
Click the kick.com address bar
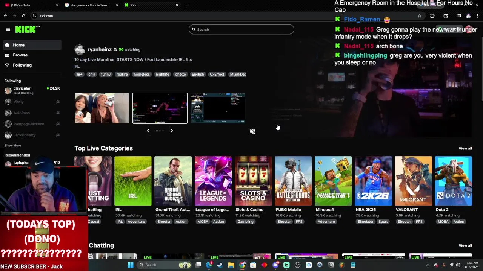click(x=226, y=16)
